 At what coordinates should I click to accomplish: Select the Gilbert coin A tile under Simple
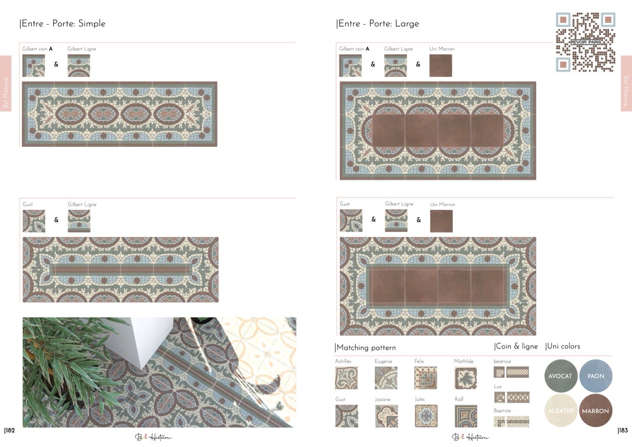(x=34, y=66)
